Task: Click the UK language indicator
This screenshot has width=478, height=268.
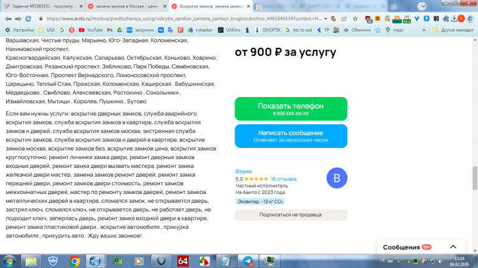Action: [x=382, y=261]
